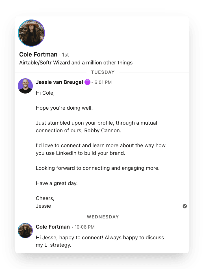Click Cole Fortman's name on the reply

coord(53,227)
